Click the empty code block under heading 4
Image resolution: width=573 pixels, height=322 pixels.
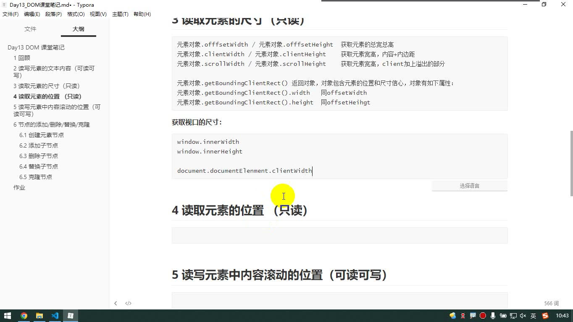tap(339, 236)
